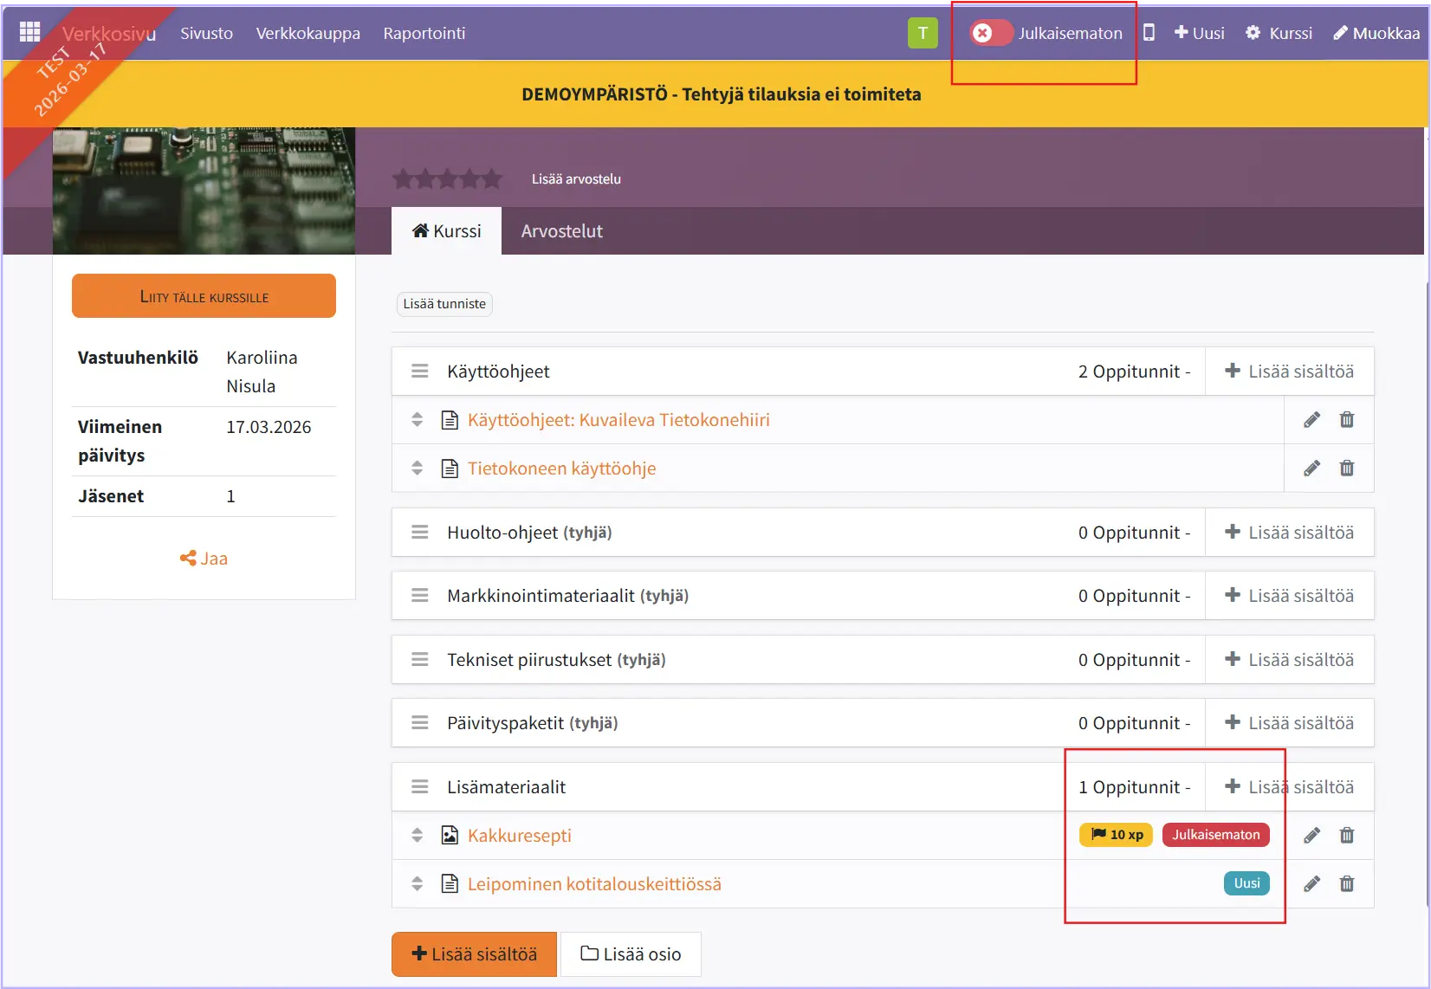Open the apps grid menu icon

29,32
